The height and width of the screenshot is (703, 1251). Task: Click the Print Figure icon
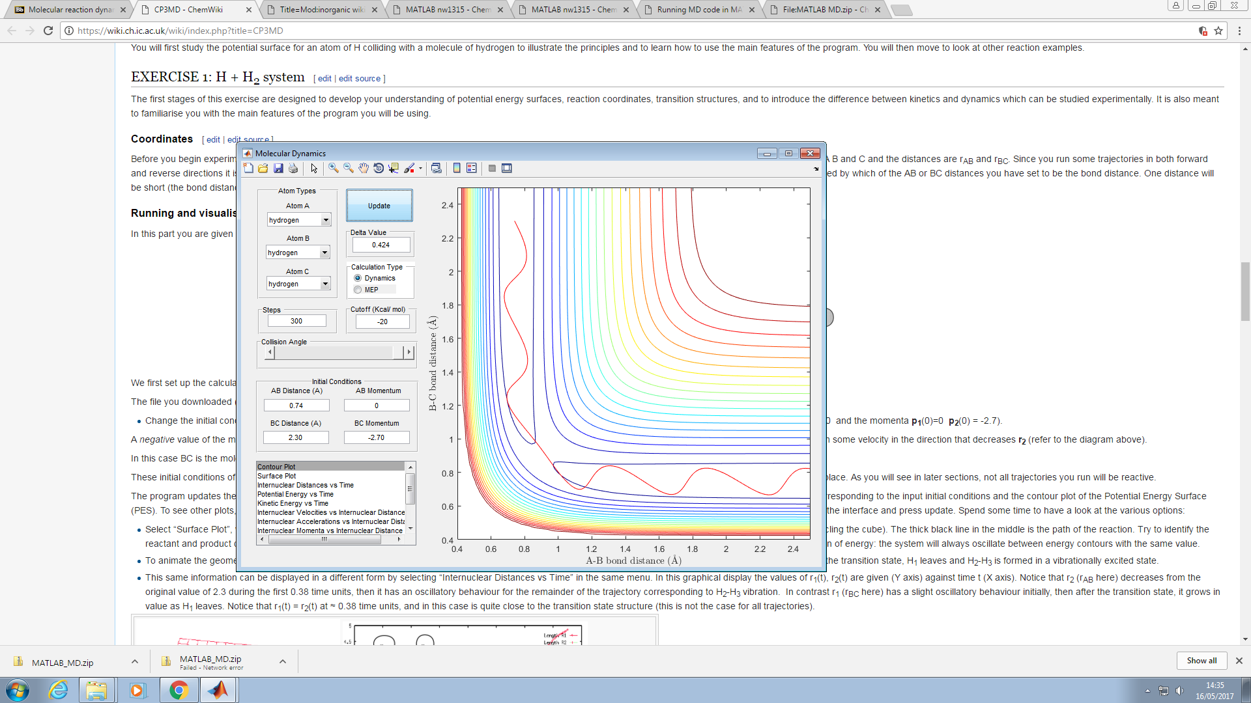tap(293, 169)
